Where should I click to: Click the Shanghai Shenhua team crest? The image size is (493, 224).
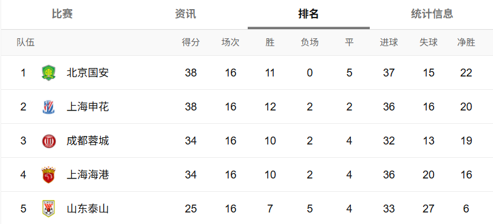49,107
